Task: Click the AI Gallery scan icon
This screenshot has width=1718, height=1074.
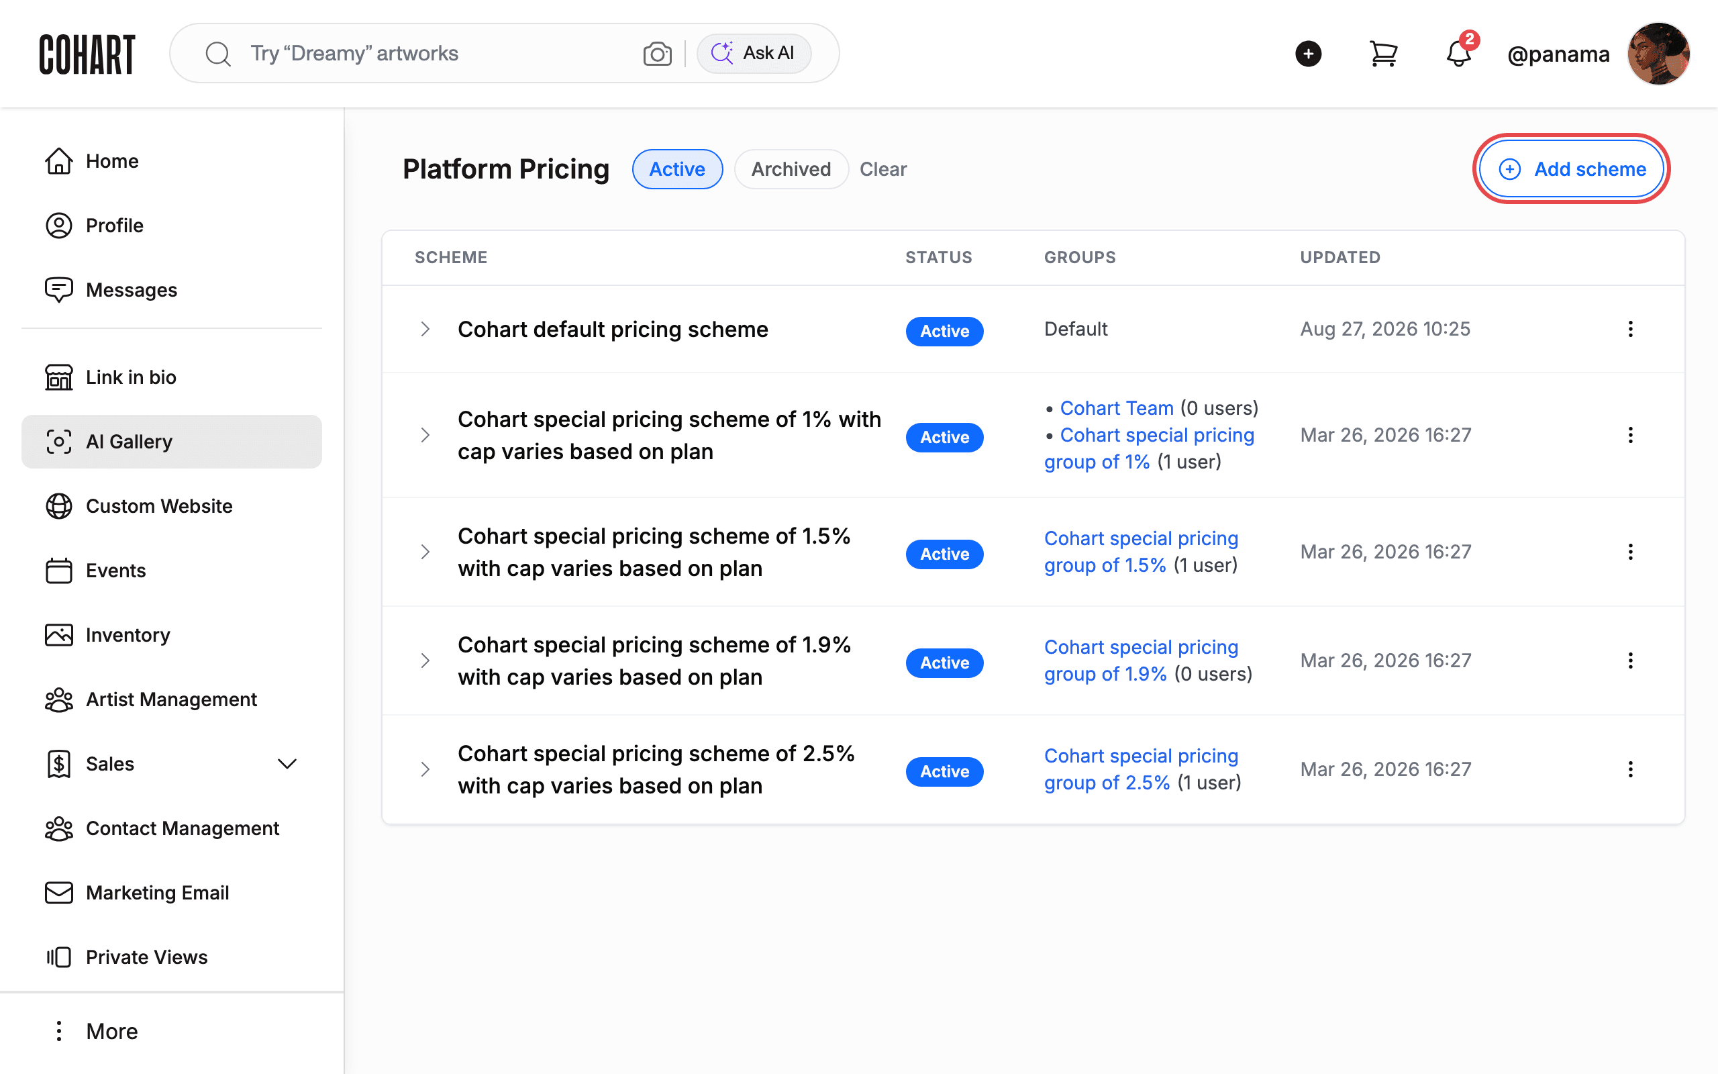Action: coord(59,442)
